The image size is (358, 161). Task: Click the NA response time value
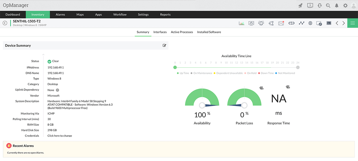click(x=279, y=99)
